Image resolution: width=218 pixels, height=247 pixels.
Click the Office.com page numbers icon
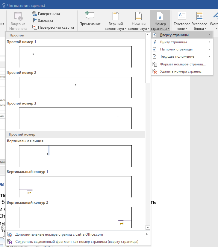[x=10, y=234]
